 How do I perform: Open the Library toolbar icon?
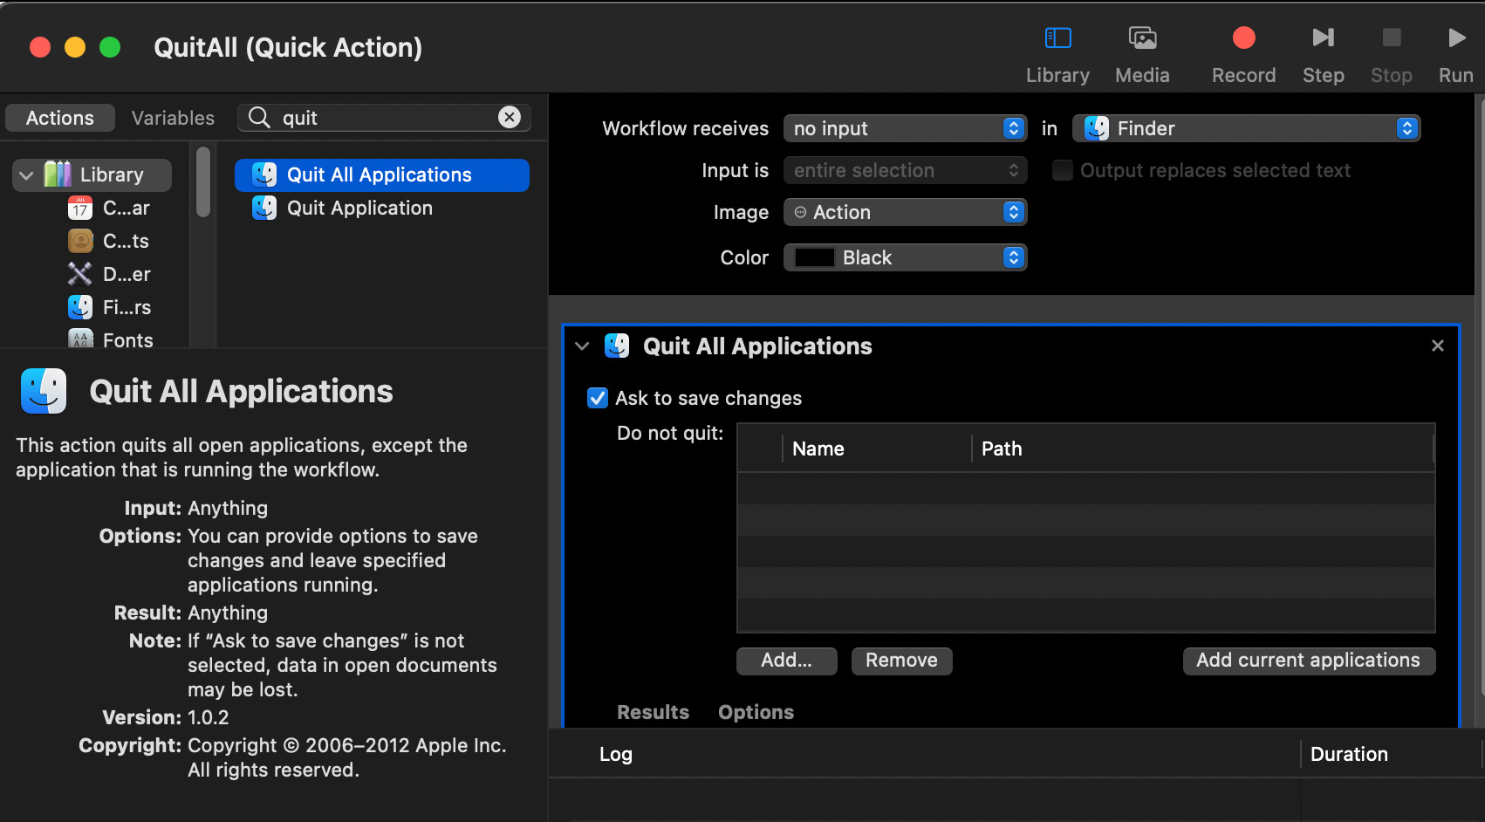click(1057, 38)
